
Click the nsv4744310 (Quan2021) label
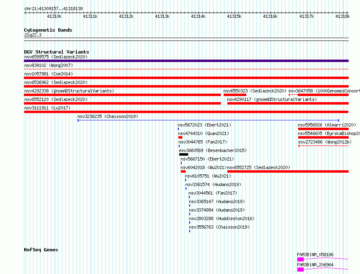pyautogui.click(x=203, y=133)
